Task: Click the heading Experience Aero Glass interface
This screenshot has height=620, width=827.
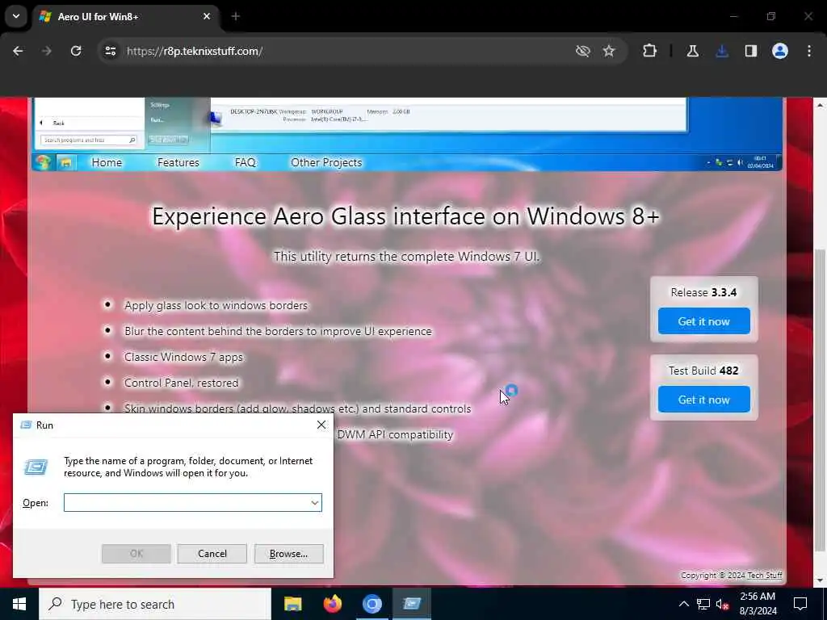Action: tap(405, 216)
